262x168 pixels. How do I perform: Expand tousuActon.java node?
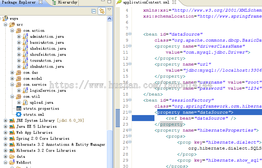point(19,61)
